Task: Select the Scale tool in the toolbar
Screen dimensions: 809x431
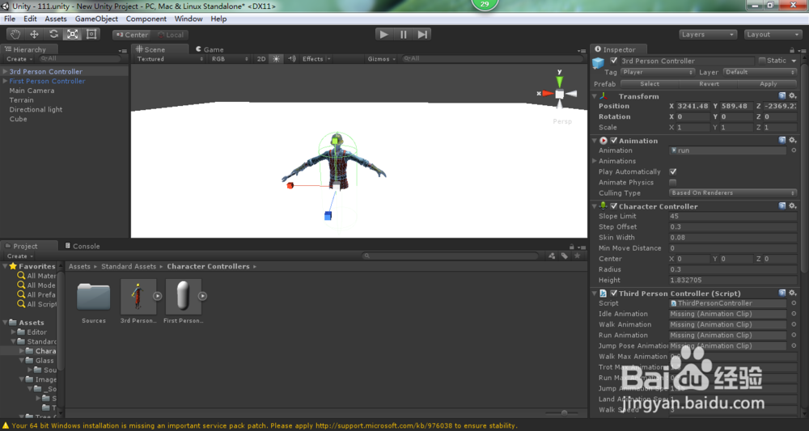Action: 72,35
